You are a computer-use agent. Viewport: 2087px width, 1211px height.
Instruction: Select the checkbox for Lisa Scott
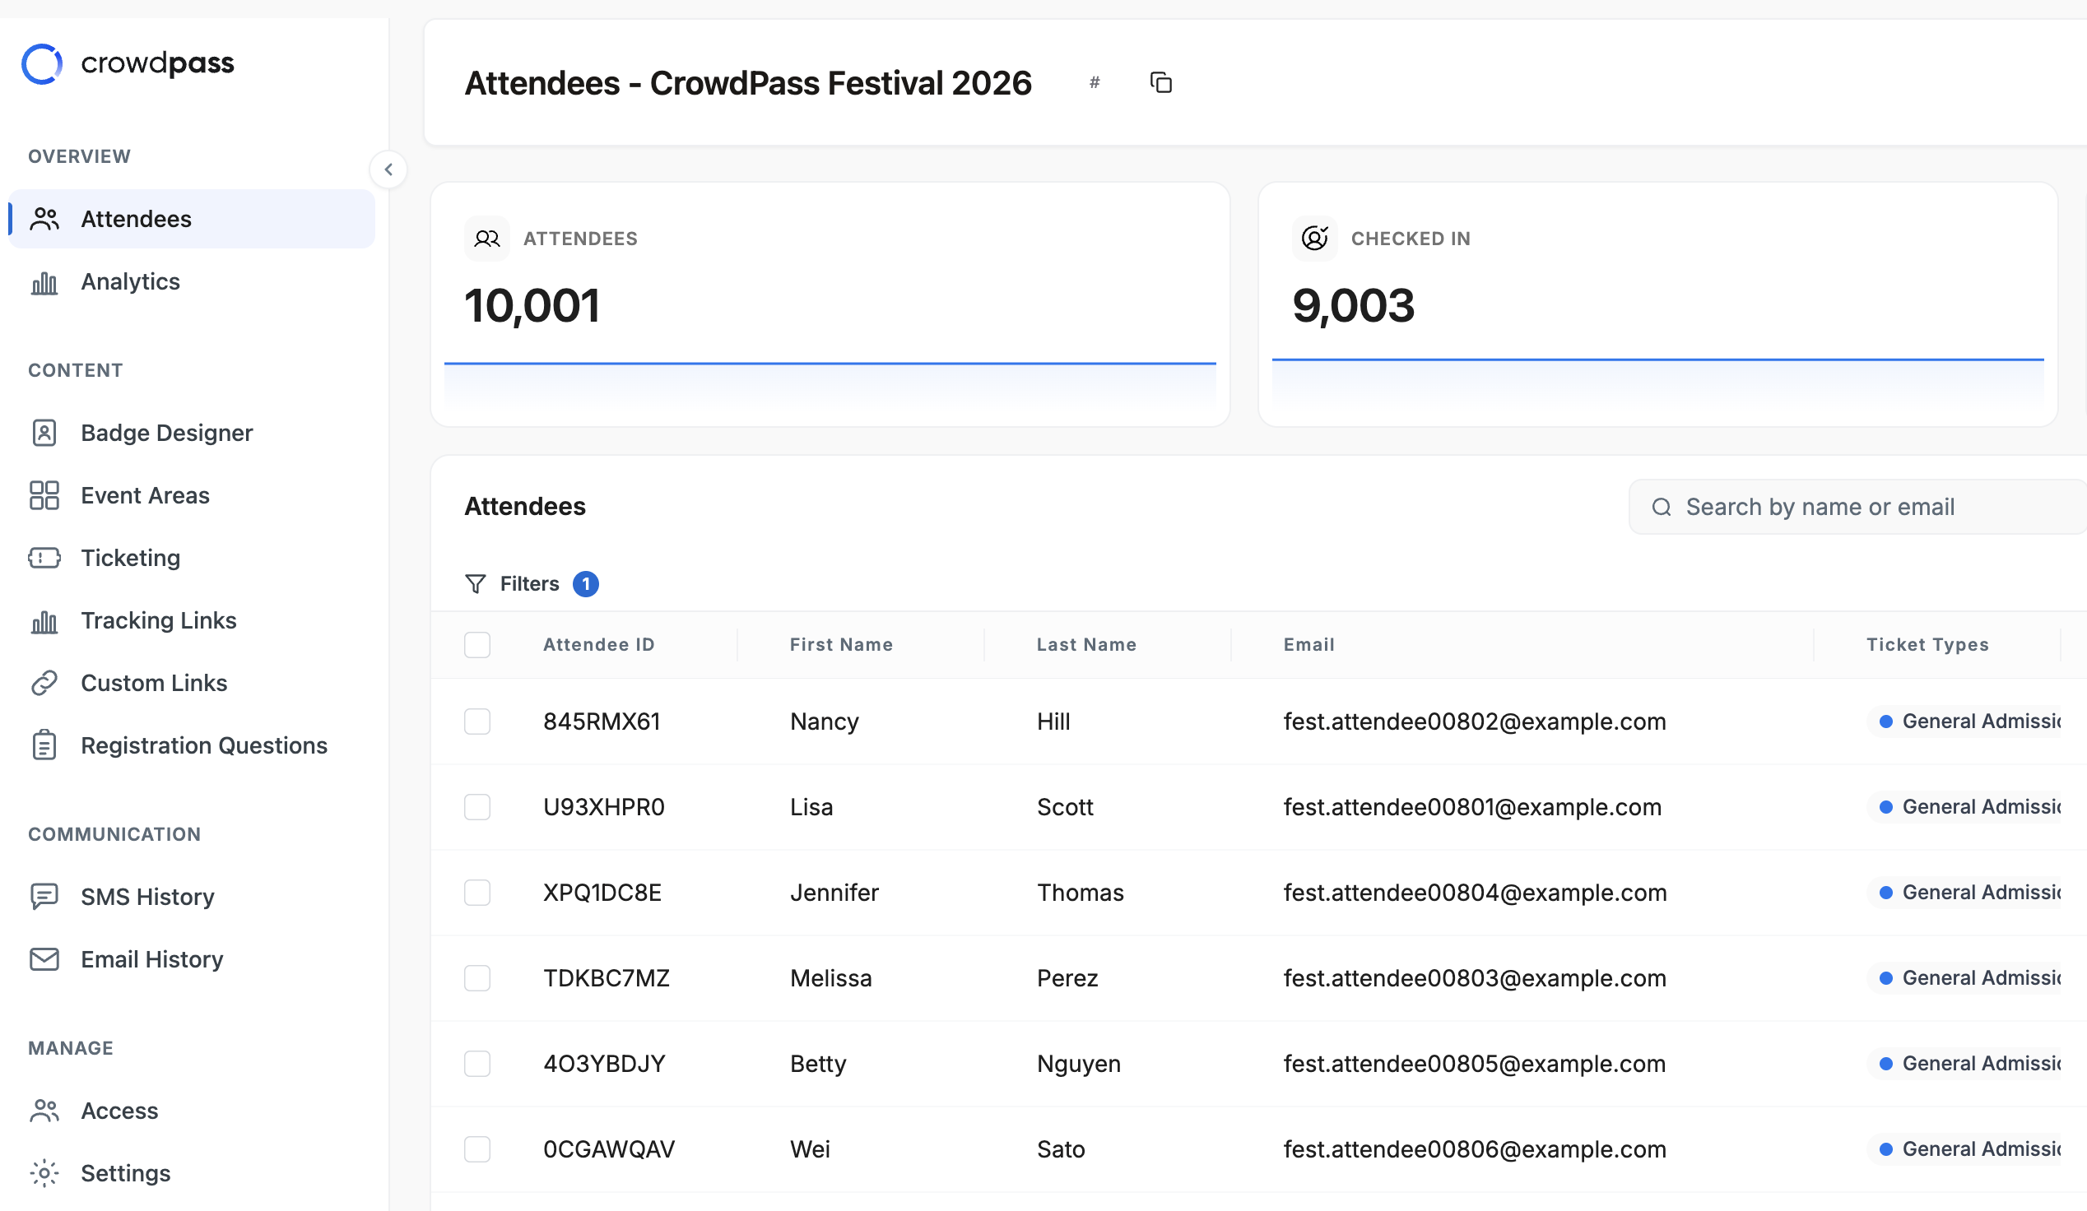[x=477, y=807]
